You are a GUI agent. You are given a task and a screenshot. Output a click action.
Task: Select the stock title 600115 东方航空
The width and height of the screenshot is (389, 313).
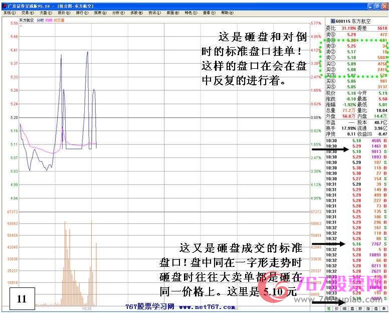353,22
